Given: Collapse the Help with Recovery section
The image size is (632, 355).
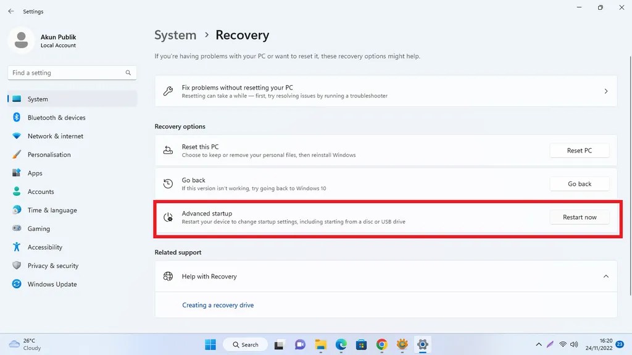Looking at the screenshot, I should 606,277.
